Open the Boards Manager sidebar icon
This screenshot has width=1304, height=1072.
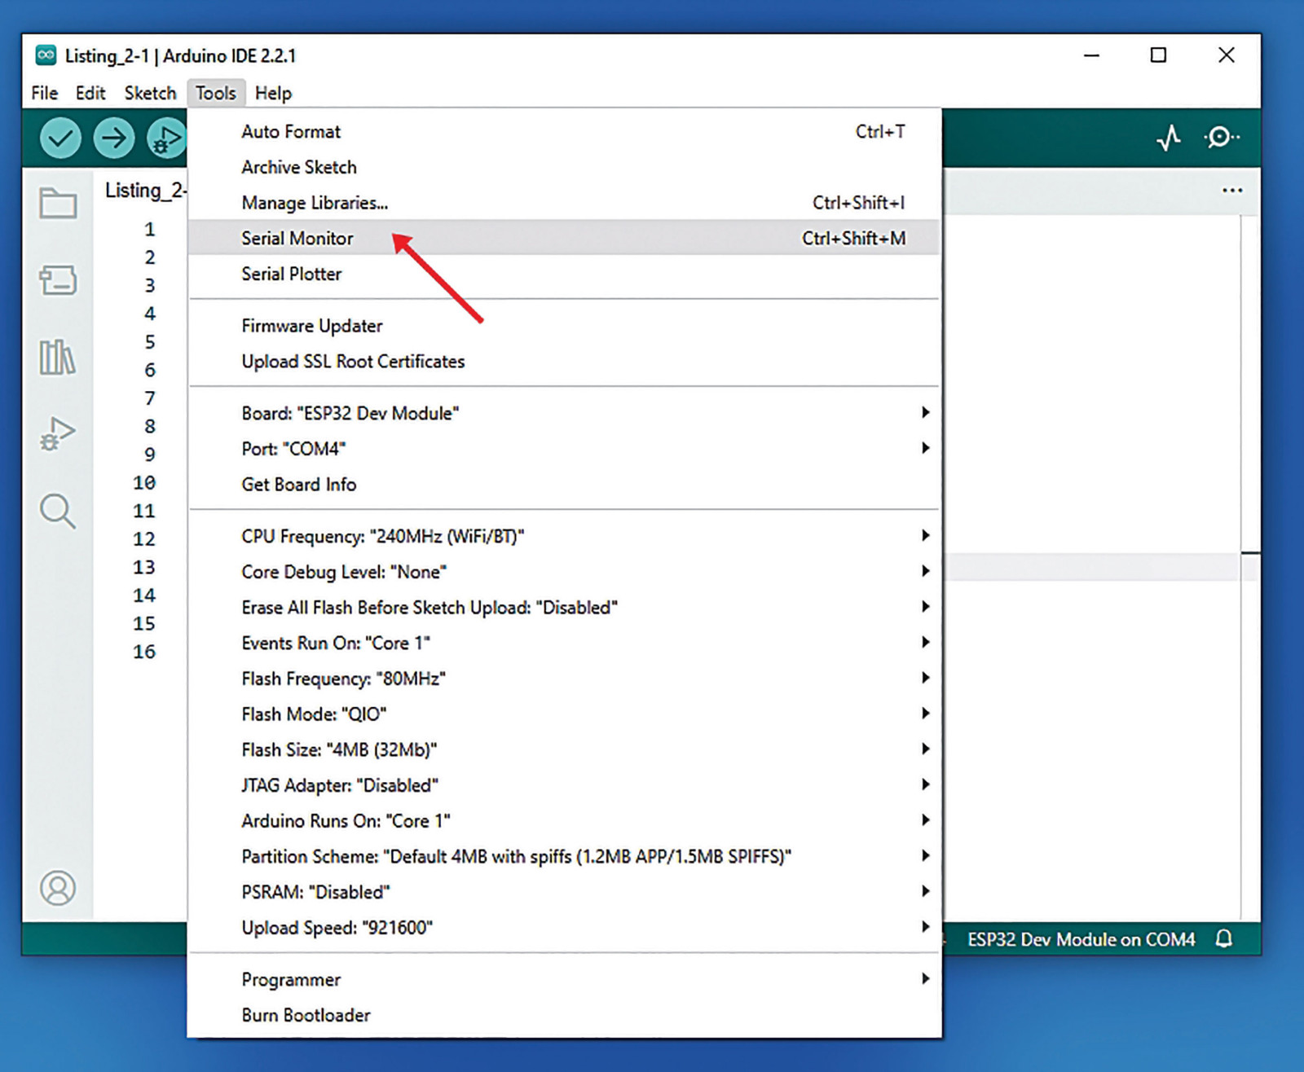(x=58, y=280)
